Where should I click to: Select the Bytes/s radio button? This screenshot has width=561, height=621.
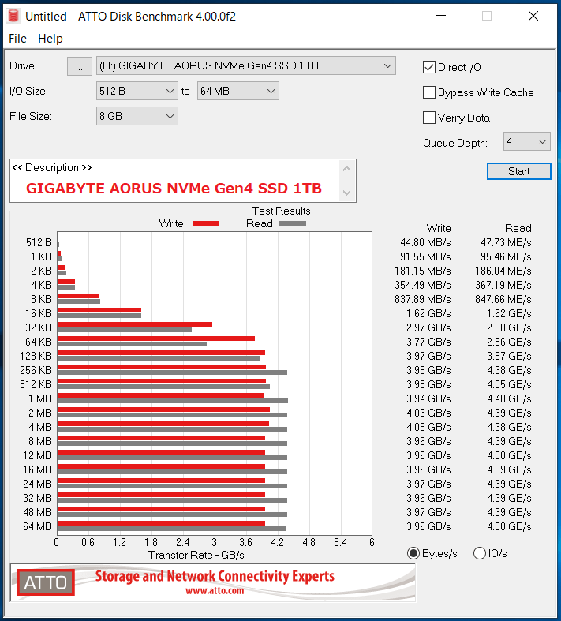click(413, 553)
